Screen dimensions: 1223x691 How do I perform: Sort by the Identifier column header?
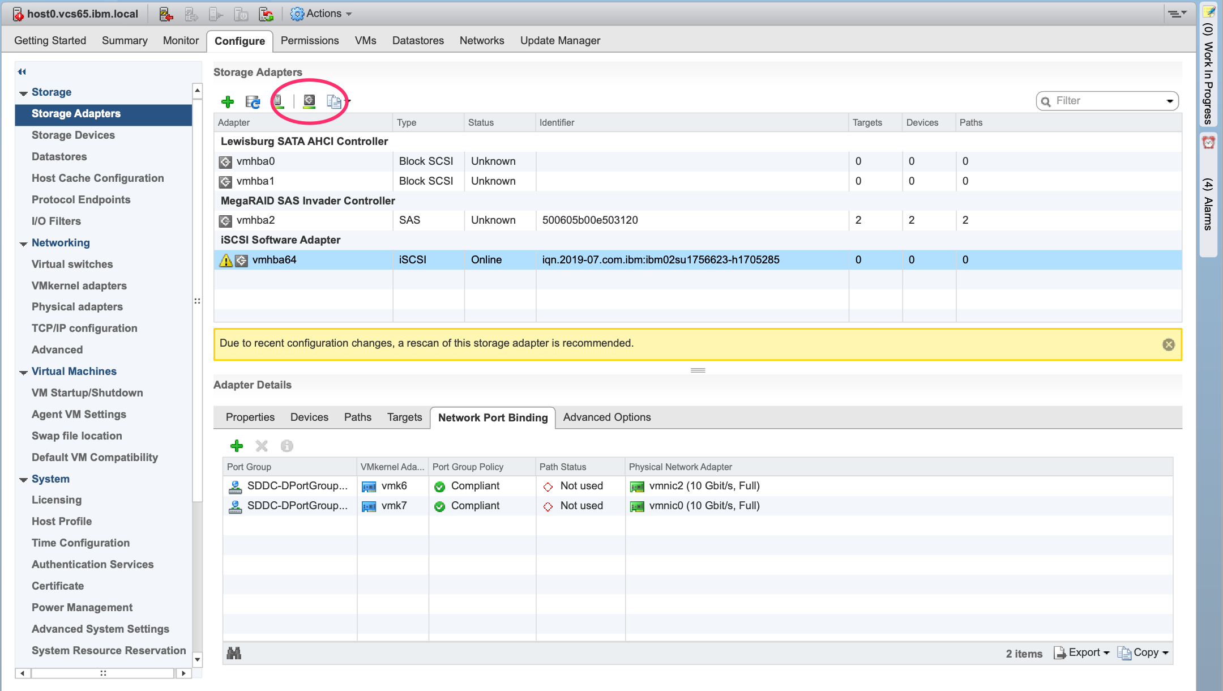[691, 123]
